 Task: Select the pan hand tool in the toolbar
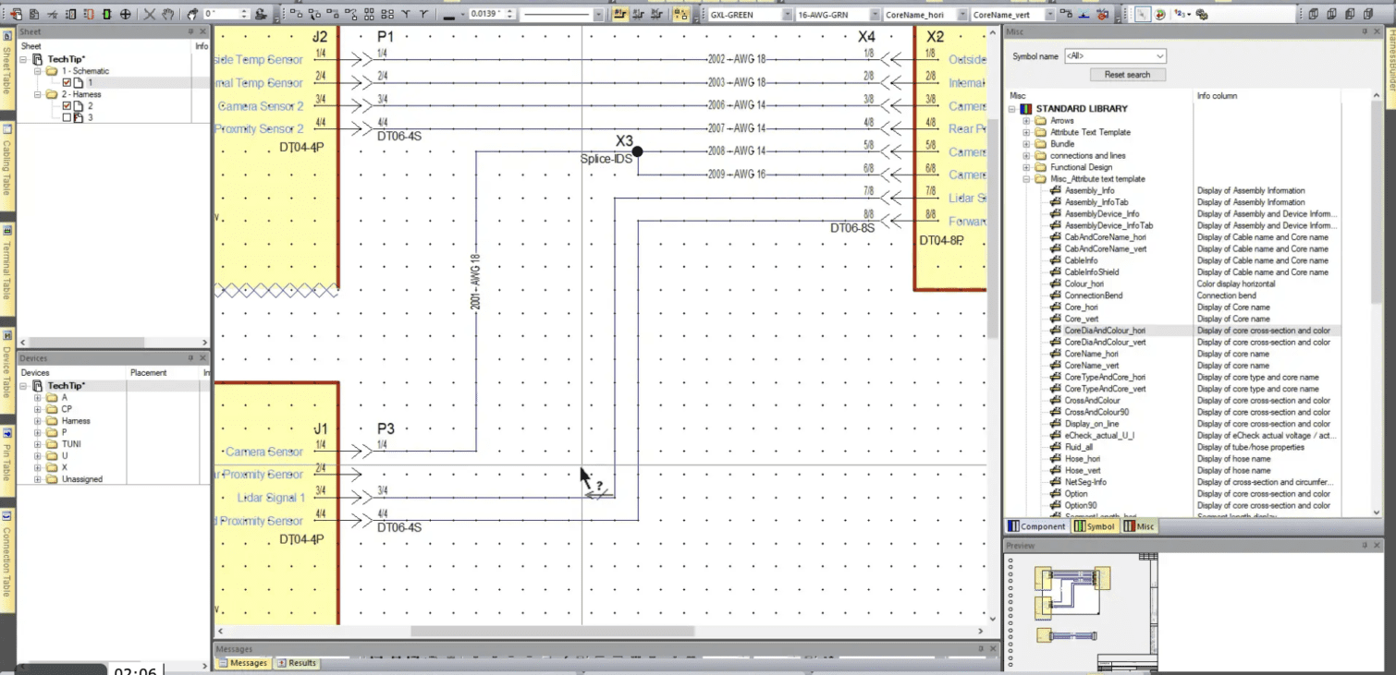click(x=166, y=14)
